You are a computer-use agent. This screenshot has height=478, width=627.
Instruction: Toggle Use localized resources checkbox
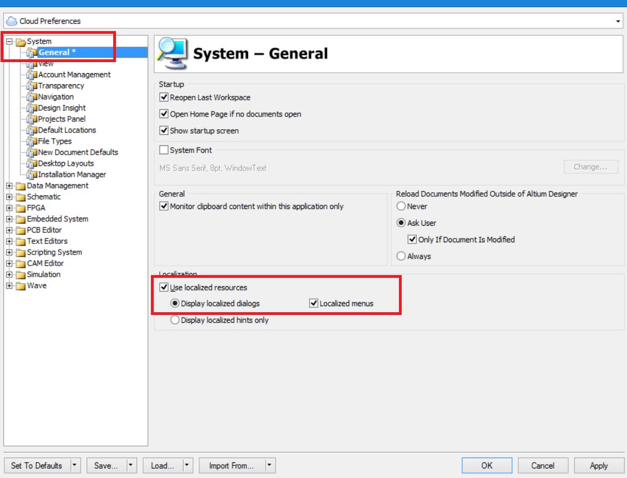(164, 287)
